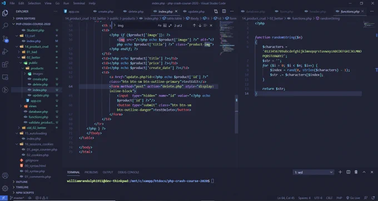Open the Run and Debug view
The image size is (378, 201).
click(5, 51)
